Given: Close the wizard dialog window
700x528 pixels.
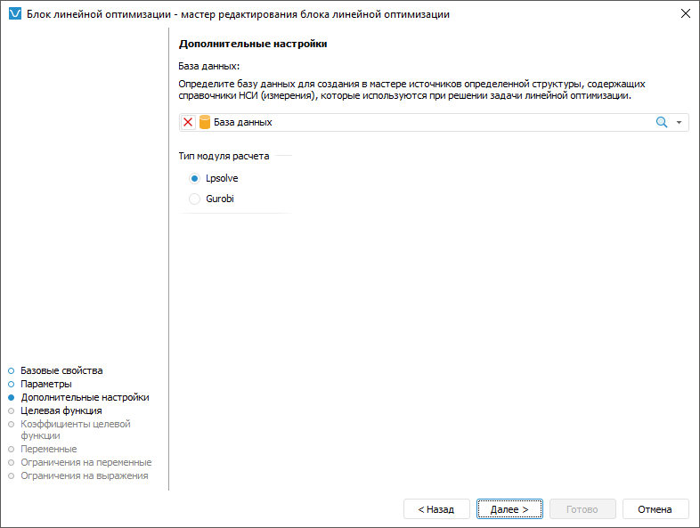Looking at the screenshot, I should 685,14.
